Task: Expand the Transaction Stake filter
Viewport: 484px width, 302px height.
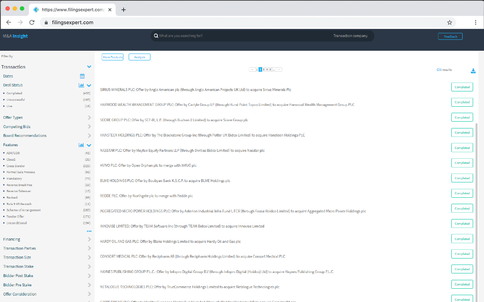Action: pyautogui.click(x=90, y=267)
